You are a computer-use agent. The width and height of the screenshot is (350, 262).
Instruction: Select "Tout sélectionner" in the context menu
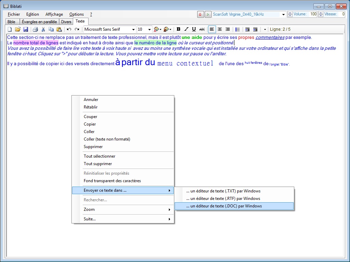tap(99, 156)
